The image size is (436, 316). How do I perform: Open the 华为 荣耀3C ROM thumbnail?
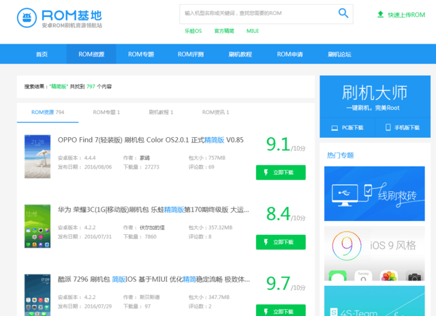point(37,226)
